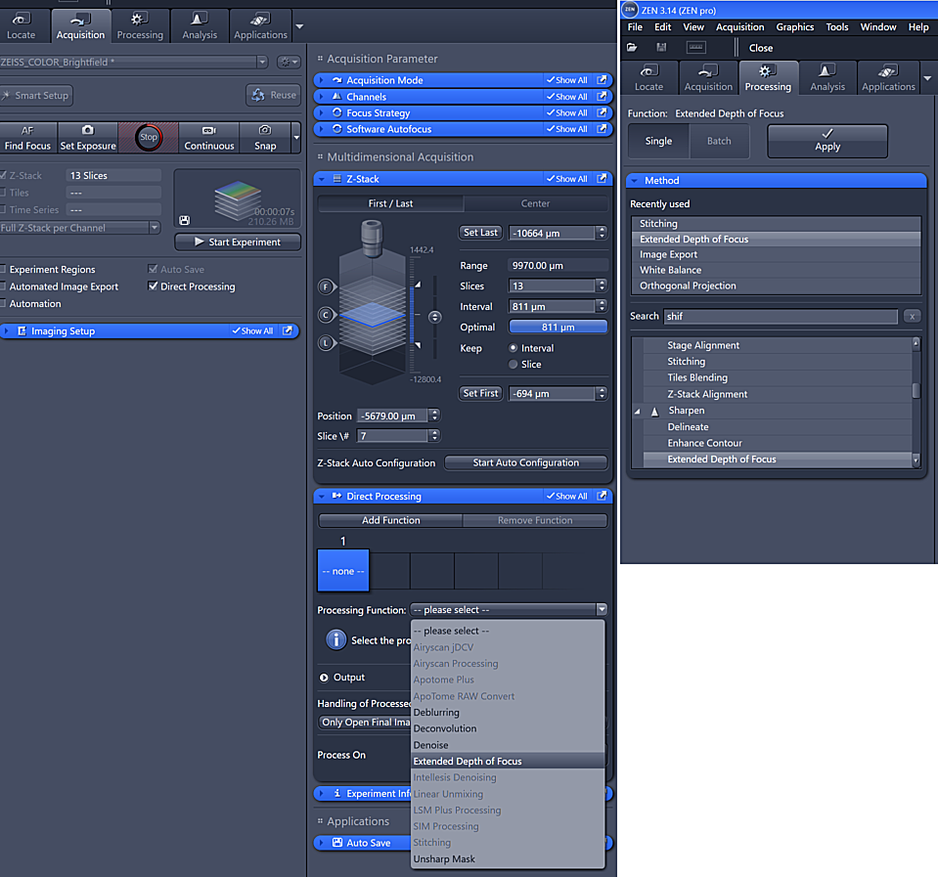Detach the Z-Stack panel

pyautogui.click(x=602, y=178)
